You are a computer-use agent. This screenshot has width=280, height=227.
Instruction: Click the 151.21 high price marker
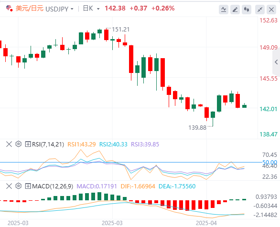pyautogui.click(x=120, y=30)
